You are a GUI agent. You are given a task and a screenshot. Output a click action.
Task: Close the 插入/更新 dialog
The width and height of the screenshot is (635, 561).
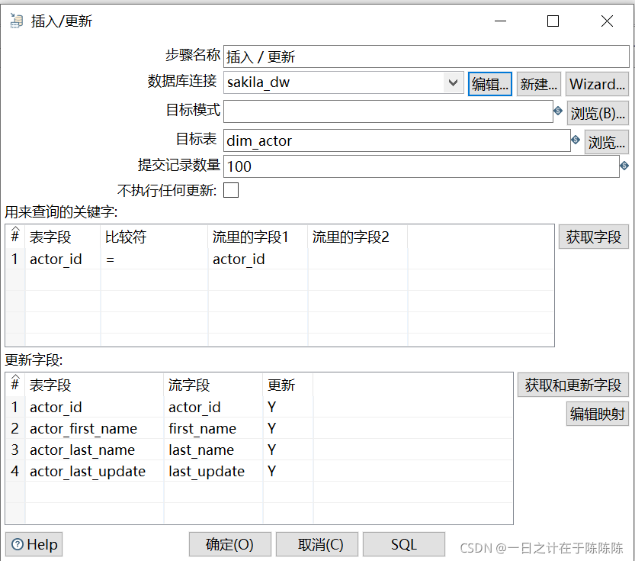click(x=607, y=21)
